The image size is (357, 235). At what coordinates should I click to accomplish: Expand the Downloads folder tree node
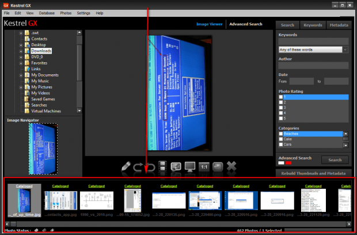(x=21, y=51)
